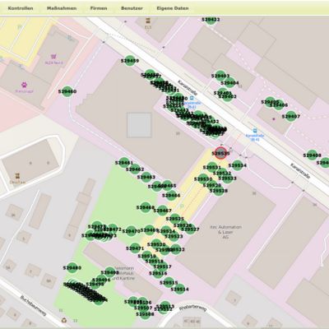Select tree marker 529404

[229, 83]
